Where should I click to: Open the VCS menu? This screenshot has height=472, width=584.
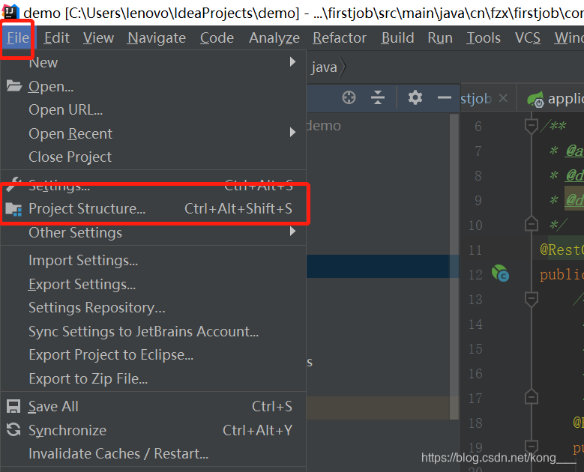[527, 38]
